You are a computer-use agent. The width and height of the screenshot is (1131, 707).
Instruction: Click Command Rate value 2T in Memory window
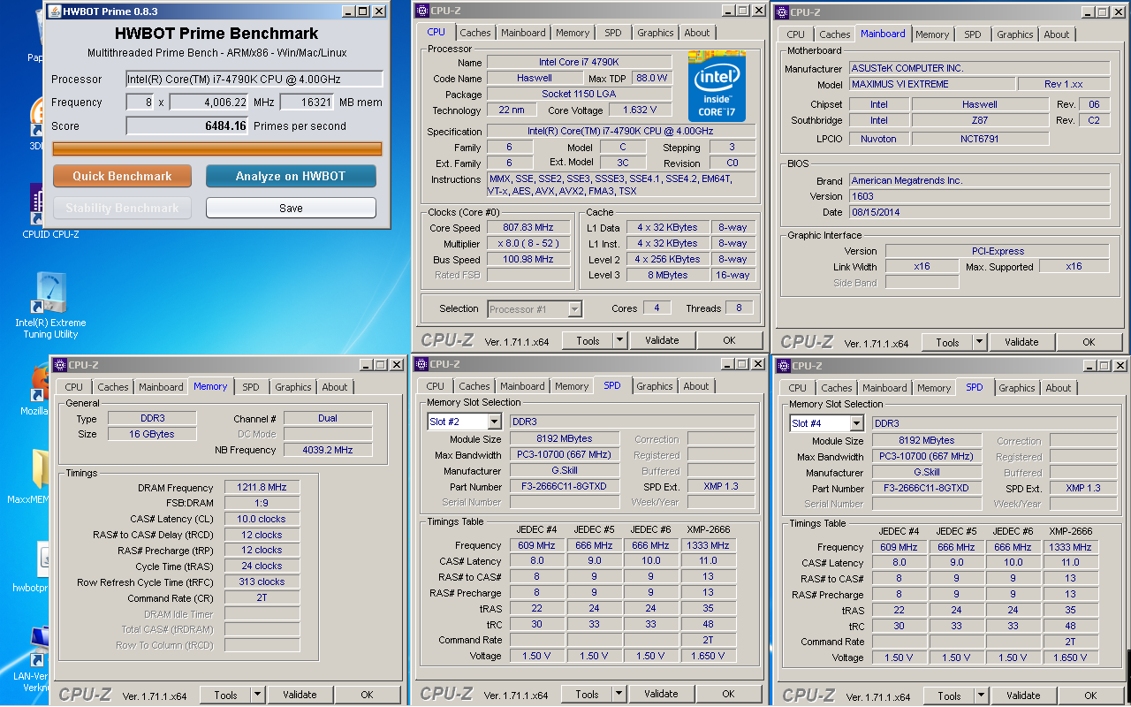click(x=262, y=597)
